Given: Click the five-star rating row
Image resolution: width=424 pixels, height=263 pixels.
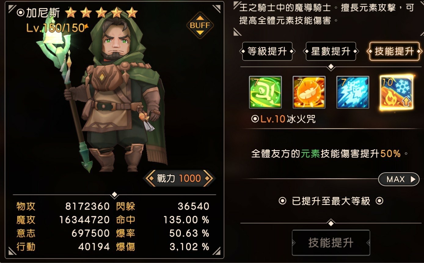Looking at the screenshot, I should pyautogui.click(x=101, y=13).
